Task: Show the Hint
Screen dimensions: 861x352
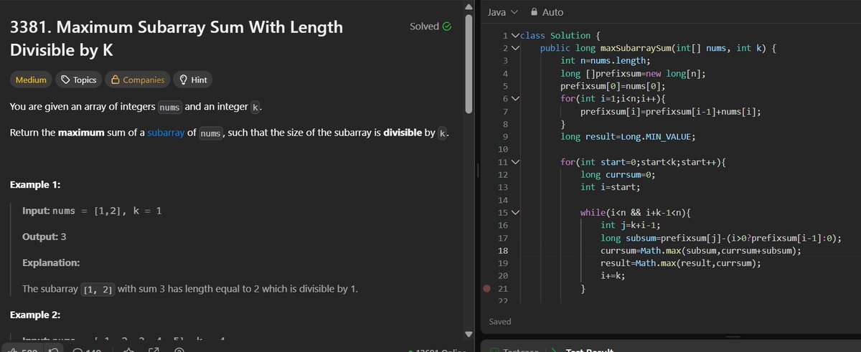Action: (194, 80)
